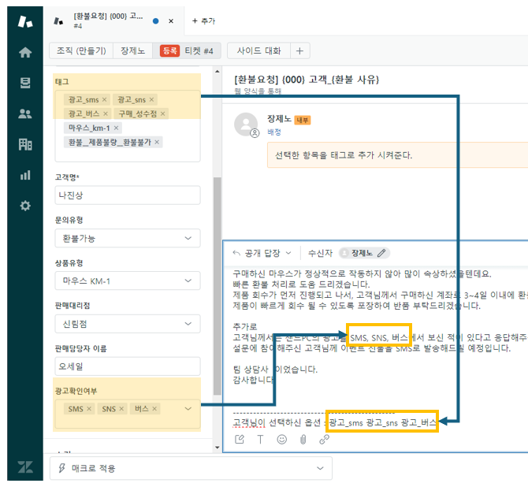Viewport: 528px width, 498px height.
Task: Open Organizations building icon in sidebar
Action: 25,144
